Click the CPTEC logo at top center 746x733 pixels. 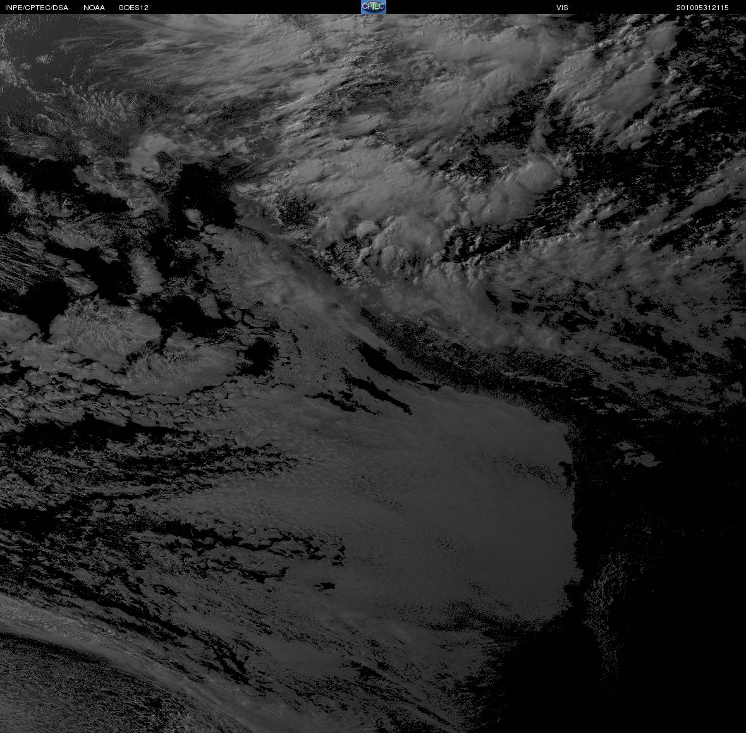coord(373,7)
